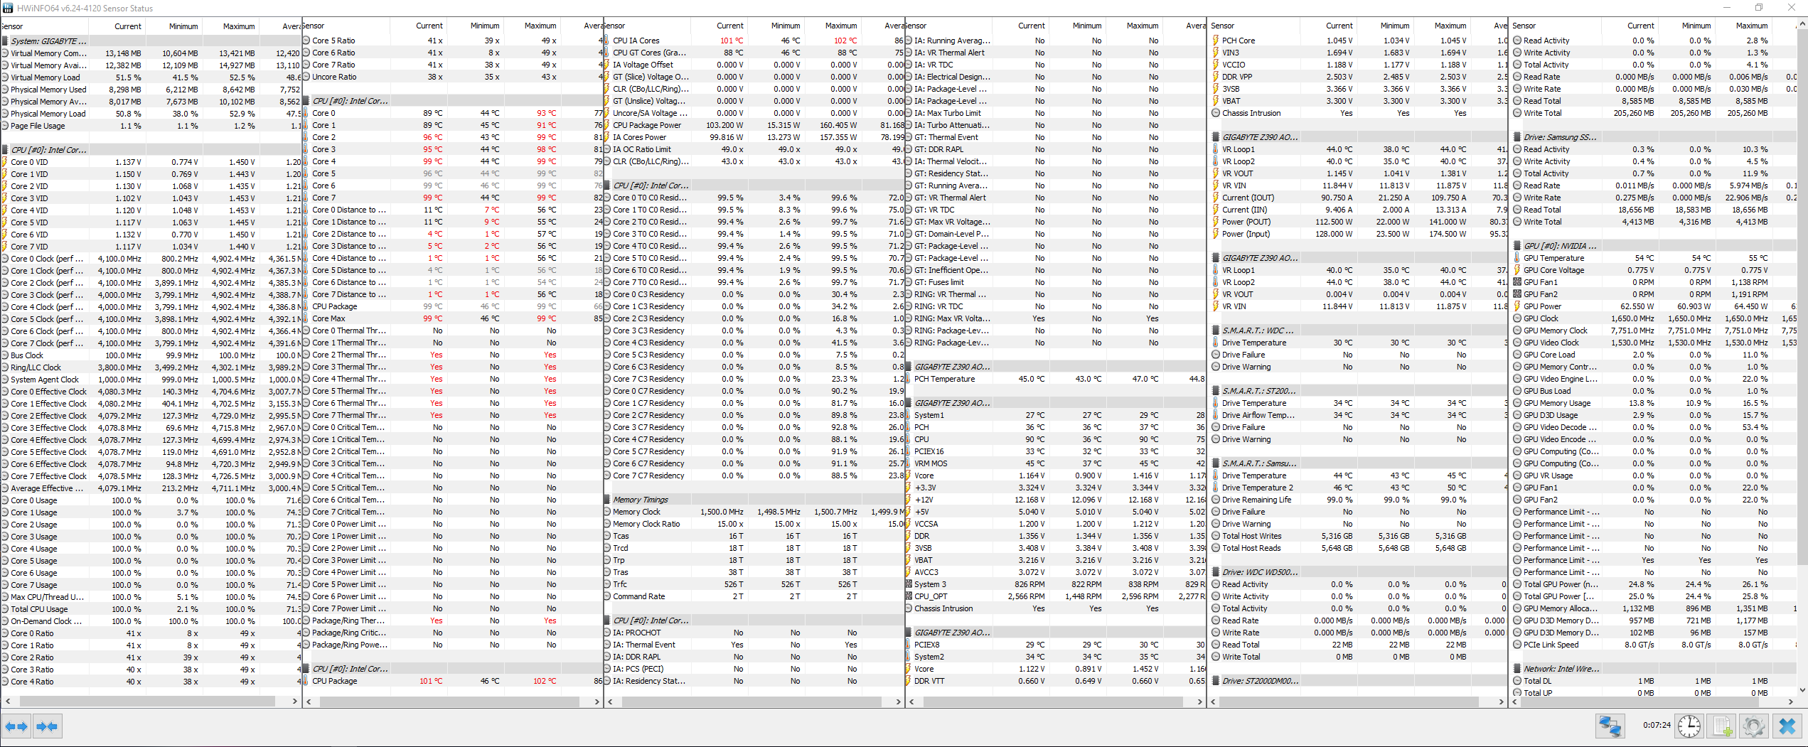This screenshot has width=1808, height=747.
Task: Close sensor status with the blue X
Action: [x=1787, y=726]
